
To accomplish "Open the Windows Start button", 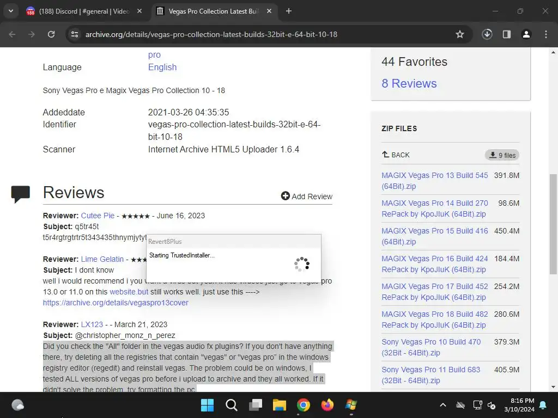I will [x=208, y=405].
